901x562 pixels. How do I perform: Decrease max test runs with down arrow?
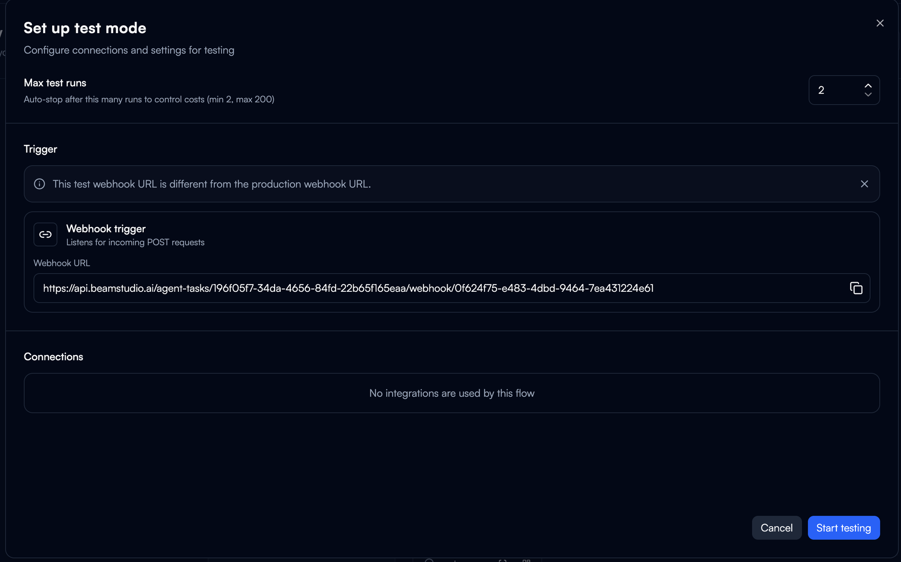click(868, 95)
